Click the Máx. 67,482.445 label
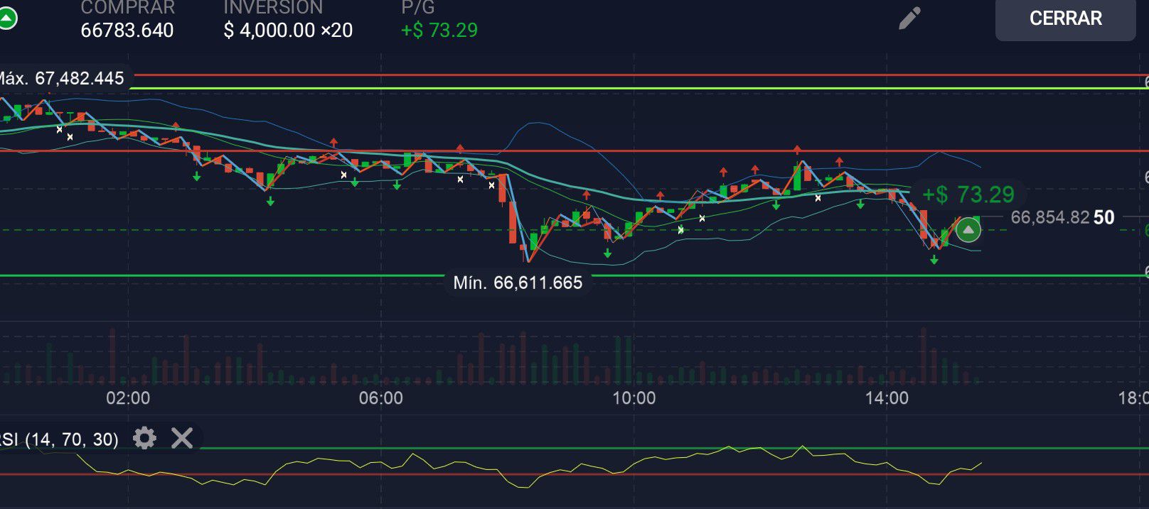Image resolution: width=1149 pixels, height=509 pixels. [62, 78]
